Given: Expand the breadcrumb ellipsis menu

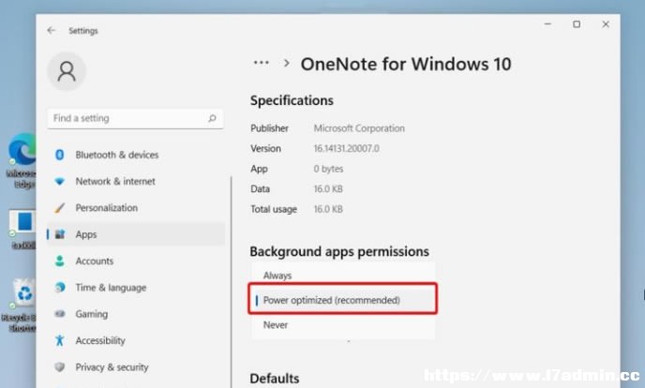Looking at the screenshot, I should (x=262, y=63).
